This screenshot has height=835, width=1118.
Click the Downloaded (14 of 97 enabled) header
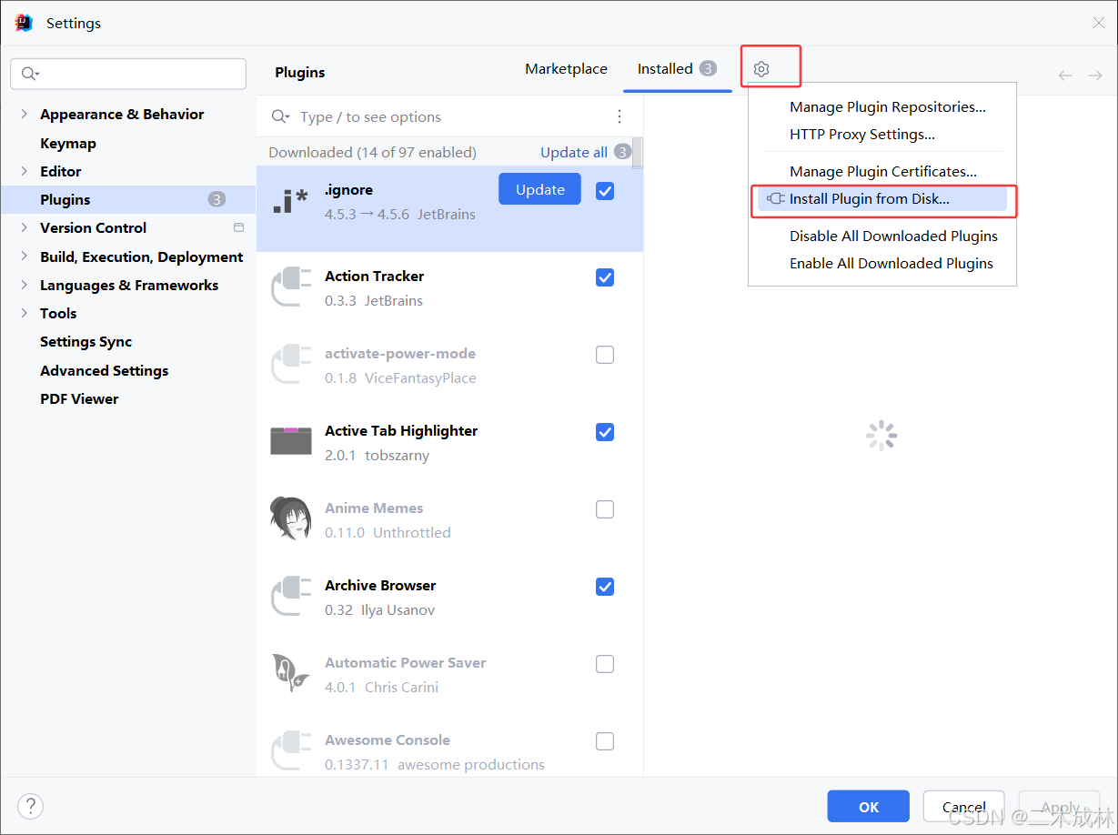pyautogui.click(x=372, y=153)
